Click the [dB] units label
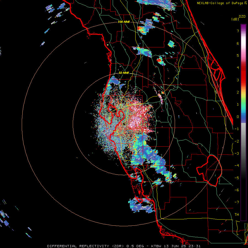 [x=235, y=19]
